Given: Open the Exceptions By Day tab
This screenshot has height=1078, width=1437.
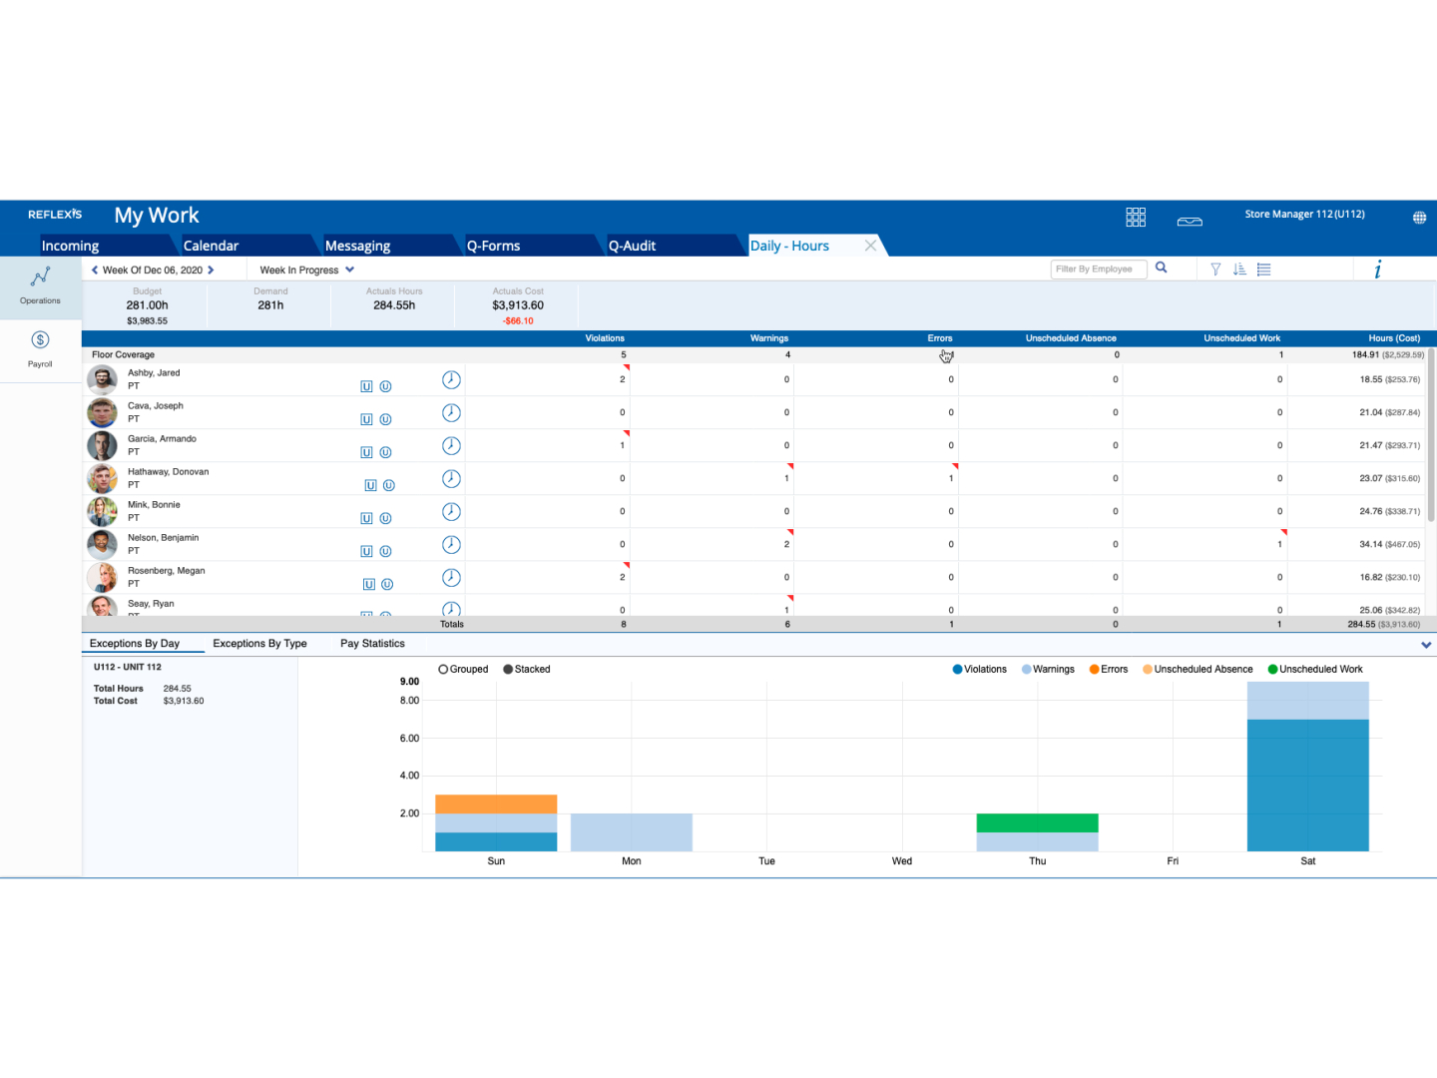Looking at the screenshot, I should pyautogui.click(x=135, y=644).
